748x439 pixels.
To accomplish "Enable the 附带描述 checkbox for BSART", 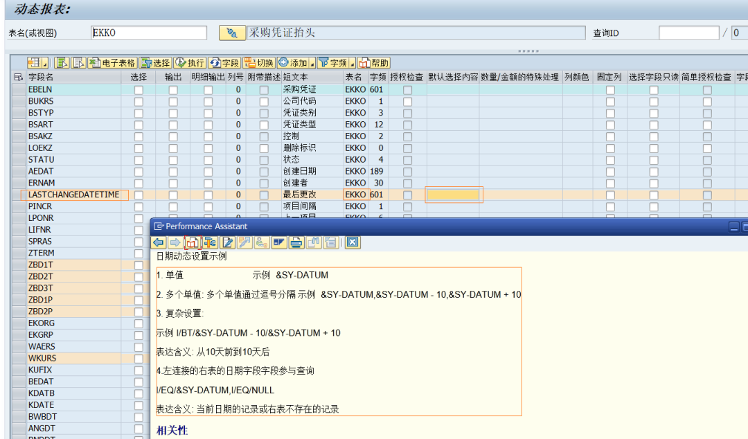I will pos(264,125).
